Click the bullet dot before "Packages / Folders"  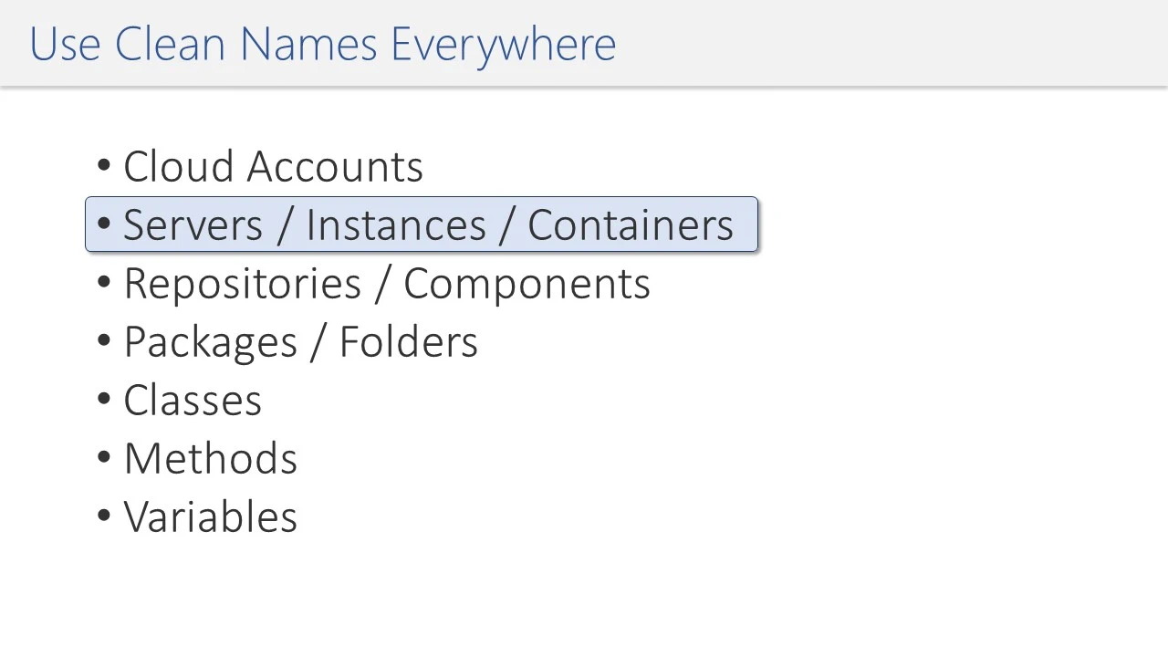click(x=103, y=342)
